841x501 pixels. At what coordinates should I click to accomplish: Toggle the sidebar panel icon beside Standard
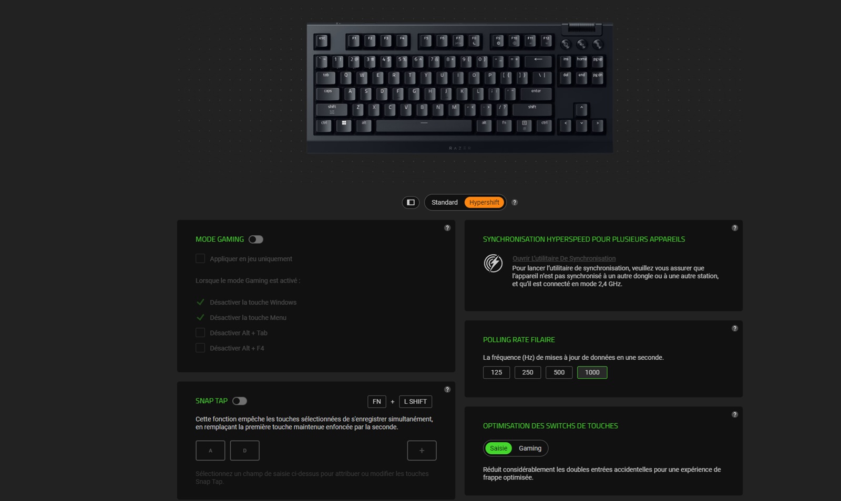(x=411, y=202)
